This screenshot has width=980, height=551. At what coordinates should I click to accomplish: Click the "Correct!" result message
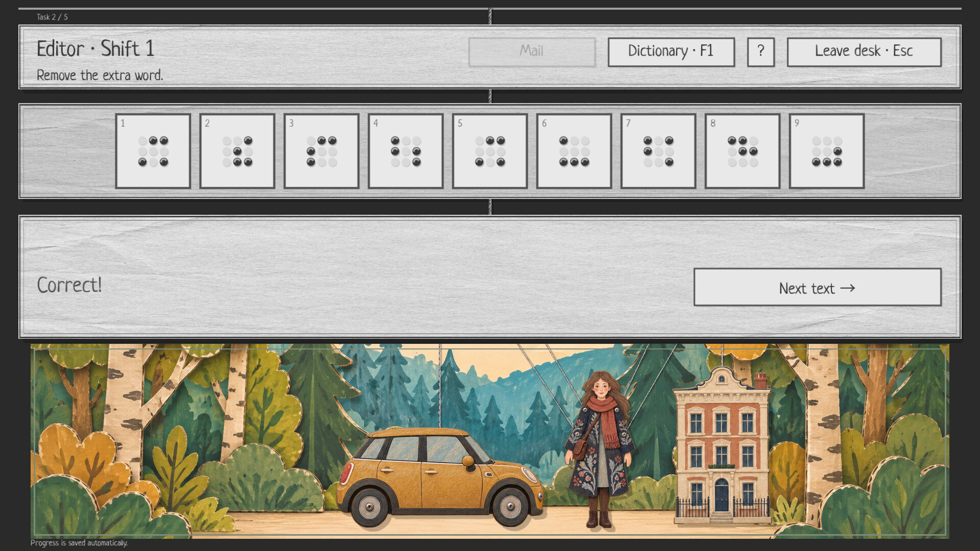pyautogui.click(x=69, y=285)
